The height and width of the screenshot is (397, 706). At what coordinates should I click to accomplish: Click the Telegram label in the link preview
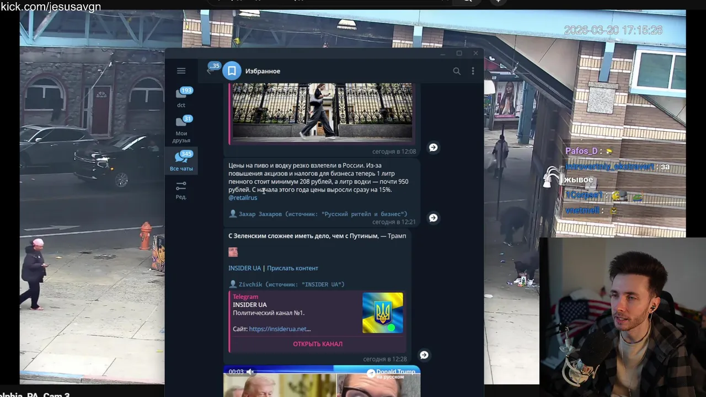245,297
